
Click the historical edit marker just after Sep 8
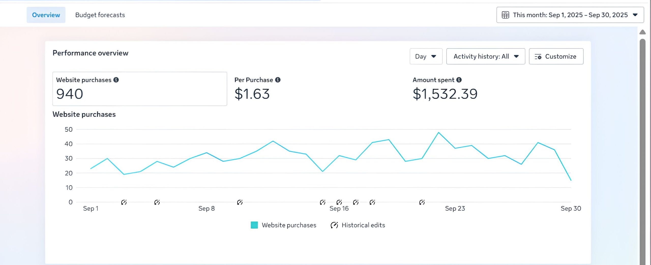[240, 202]
